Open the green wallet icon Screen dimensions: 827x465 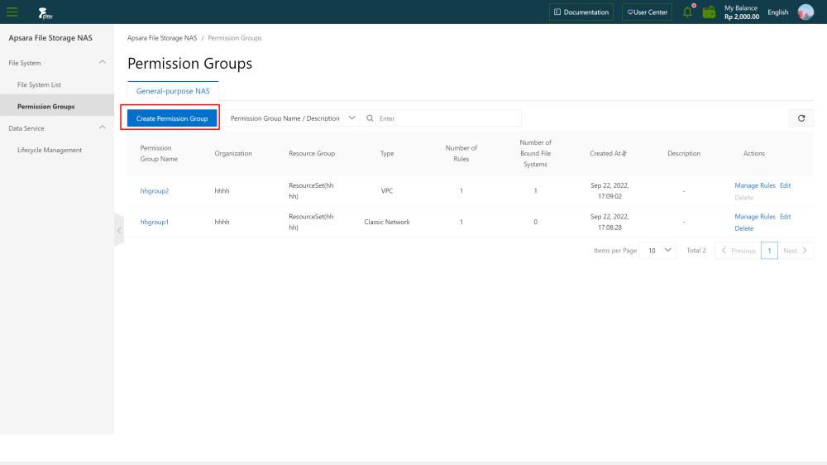pyautogui.click(x=709, y=12)
